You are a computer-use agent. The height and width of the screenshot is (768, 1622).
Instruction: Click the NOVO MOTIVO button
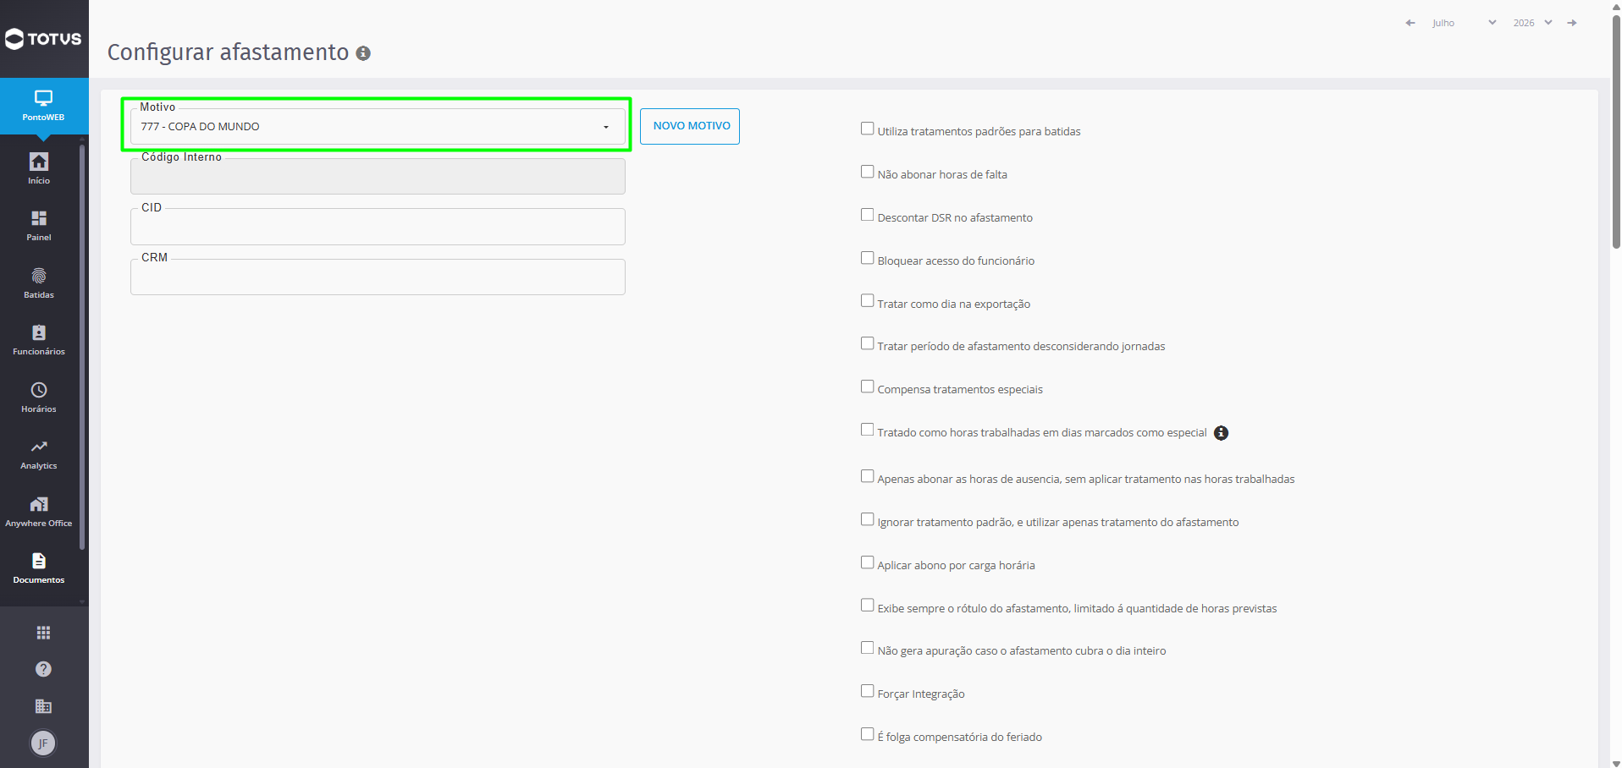pyautogui.click(x=690, y=126)
